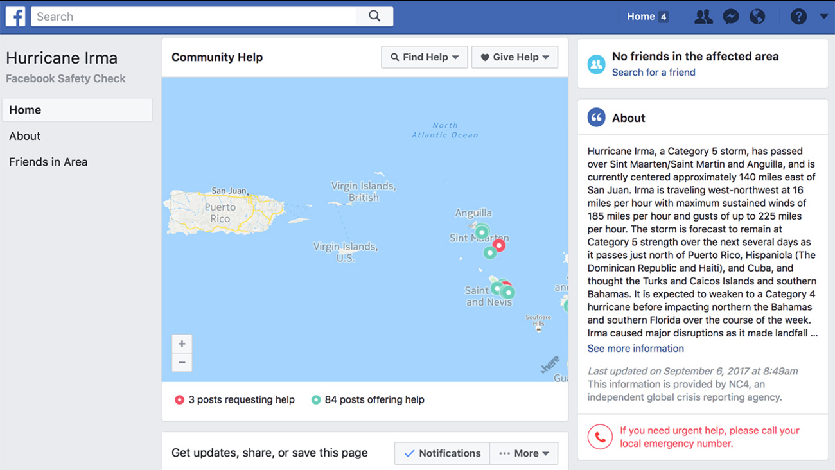Click the search magnifier icon
835x470 pixels.
(374, 16)
